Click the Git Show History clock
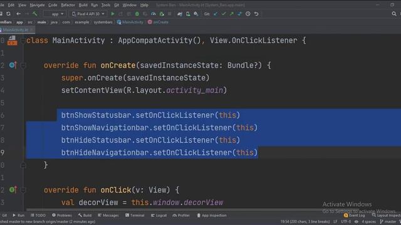 (x=248, y=14)
